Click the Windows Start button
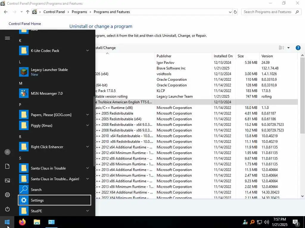The image size is (305, 228). click(x=7, y=222)
